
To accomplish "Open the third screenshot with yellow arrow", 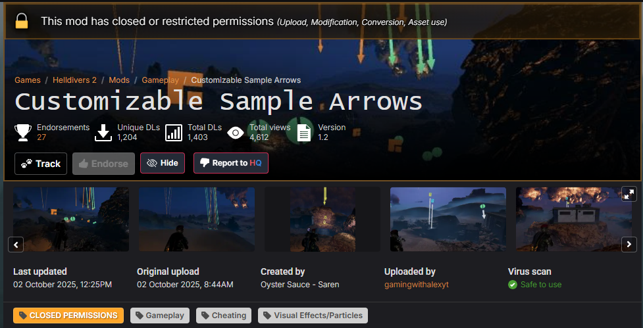I will [322, 220].
